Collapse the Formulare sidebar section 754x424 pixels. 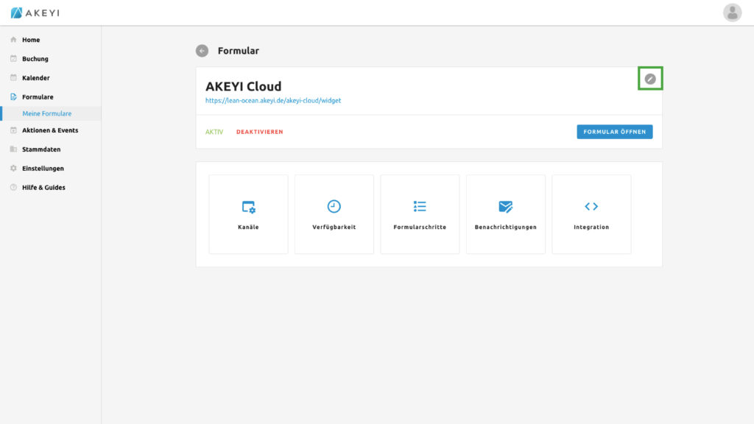tap(38, 97)
